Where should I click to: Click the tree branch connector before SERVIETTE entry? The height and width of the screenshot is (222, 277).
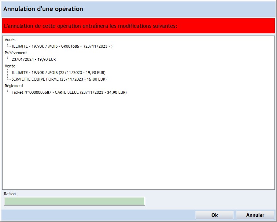(x=8, y=79)
